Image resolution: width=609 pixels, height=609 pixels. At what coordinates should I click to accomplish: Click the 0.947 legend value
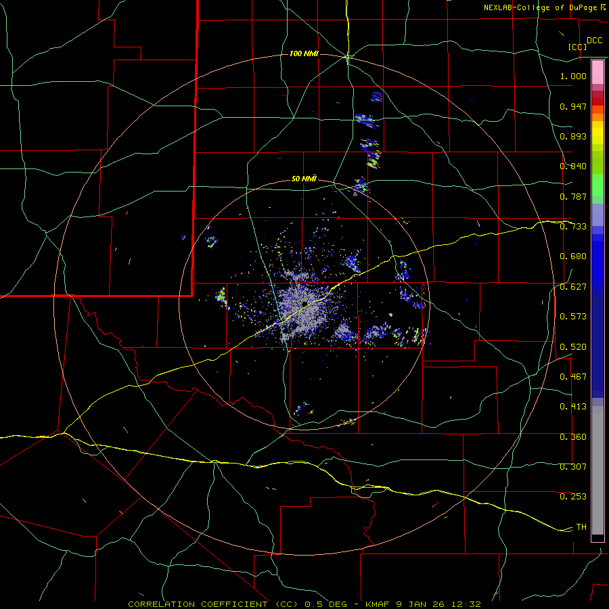click(x=573, y=106)
